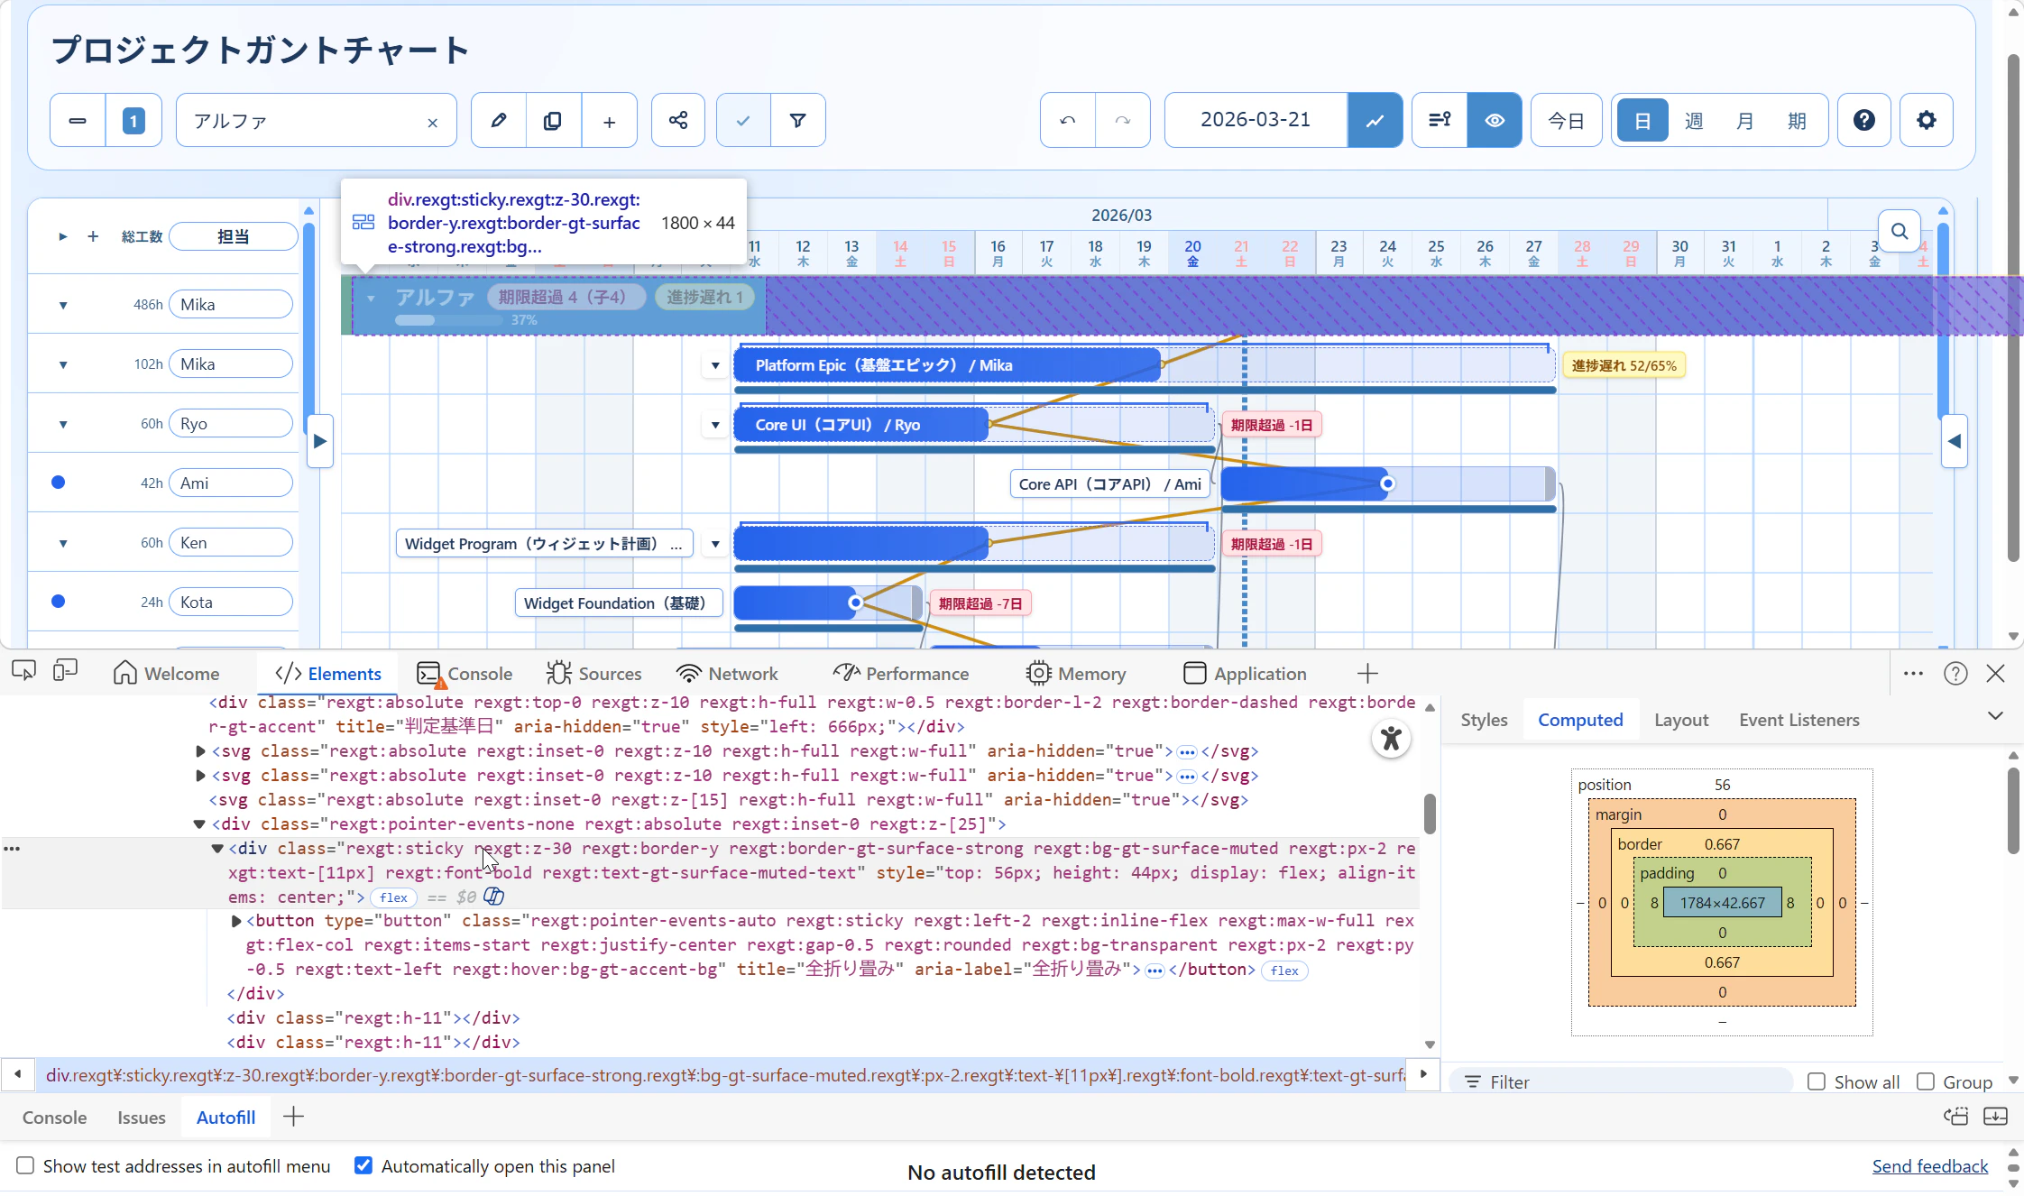2024x1196 pixels.
Task: Click the 今日 today button
Action: pos(1566,120)
